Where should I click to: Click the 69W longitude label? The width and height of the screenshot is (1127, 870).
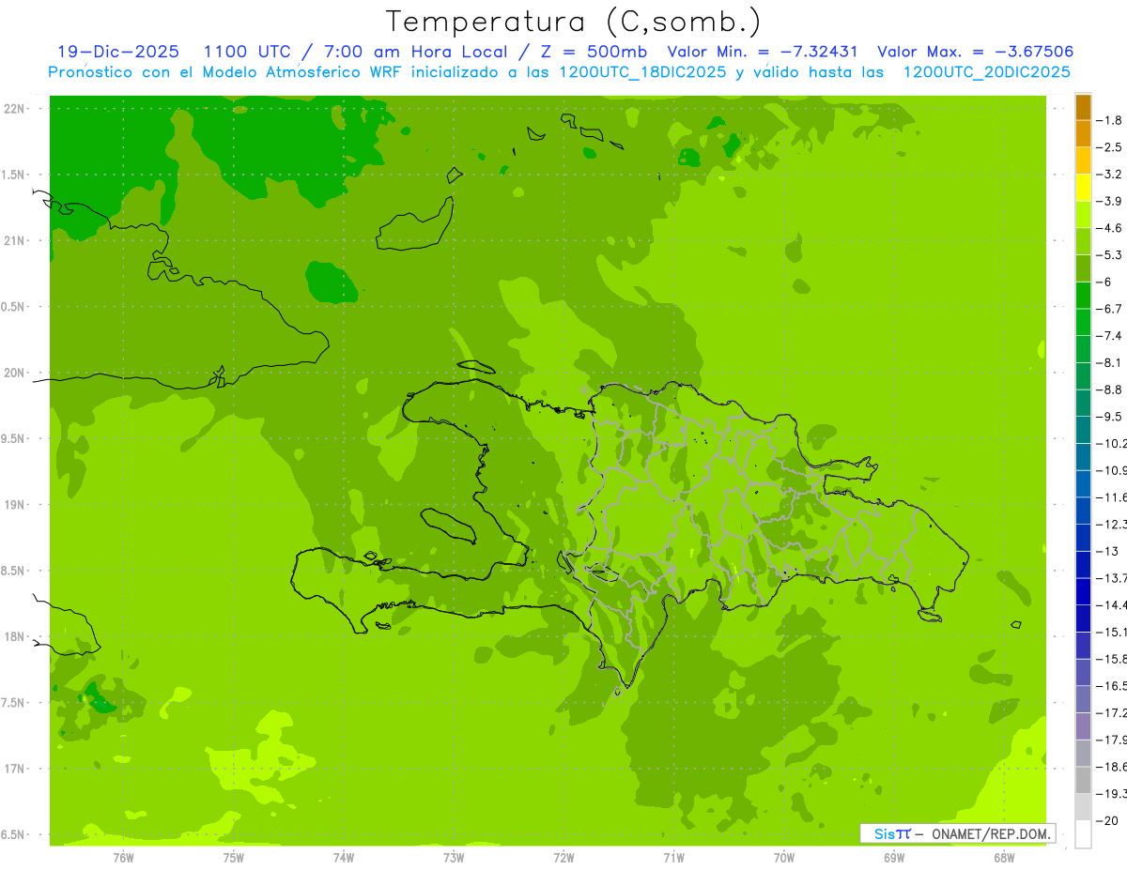click(x=894, y=857)
